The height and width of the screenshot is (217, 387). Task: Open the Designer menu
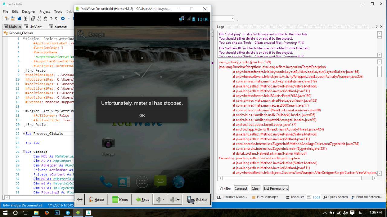28,11
